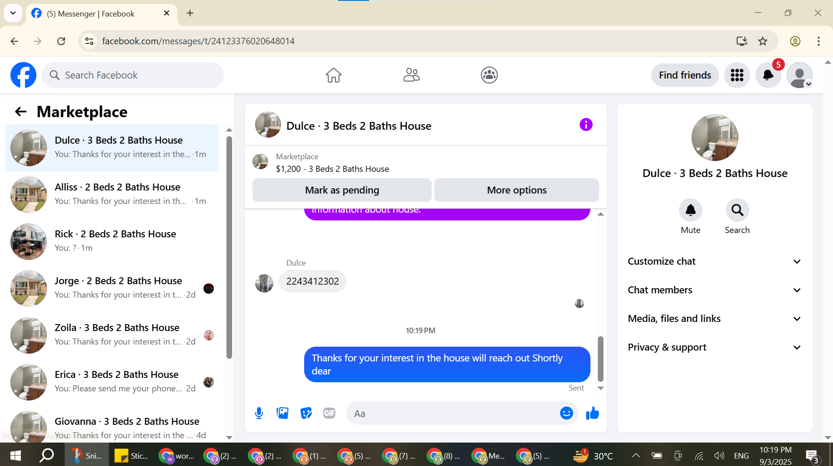Show hidden system tray icons chevron
Screen dimensions: 833x466
click(x=636, y=456)
